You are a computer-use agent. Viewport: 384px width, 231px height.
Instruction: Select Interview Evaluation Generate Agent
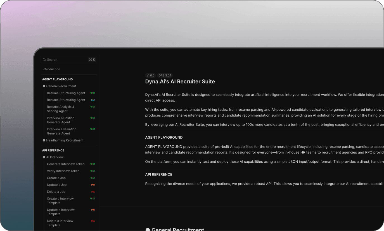click(61, 131)
